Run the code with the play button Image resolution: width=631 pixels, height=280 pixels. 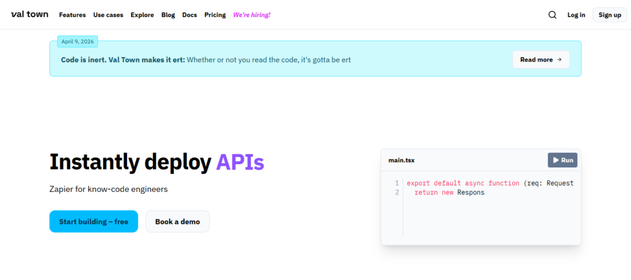pyautogui.click(x=562, y=160)
